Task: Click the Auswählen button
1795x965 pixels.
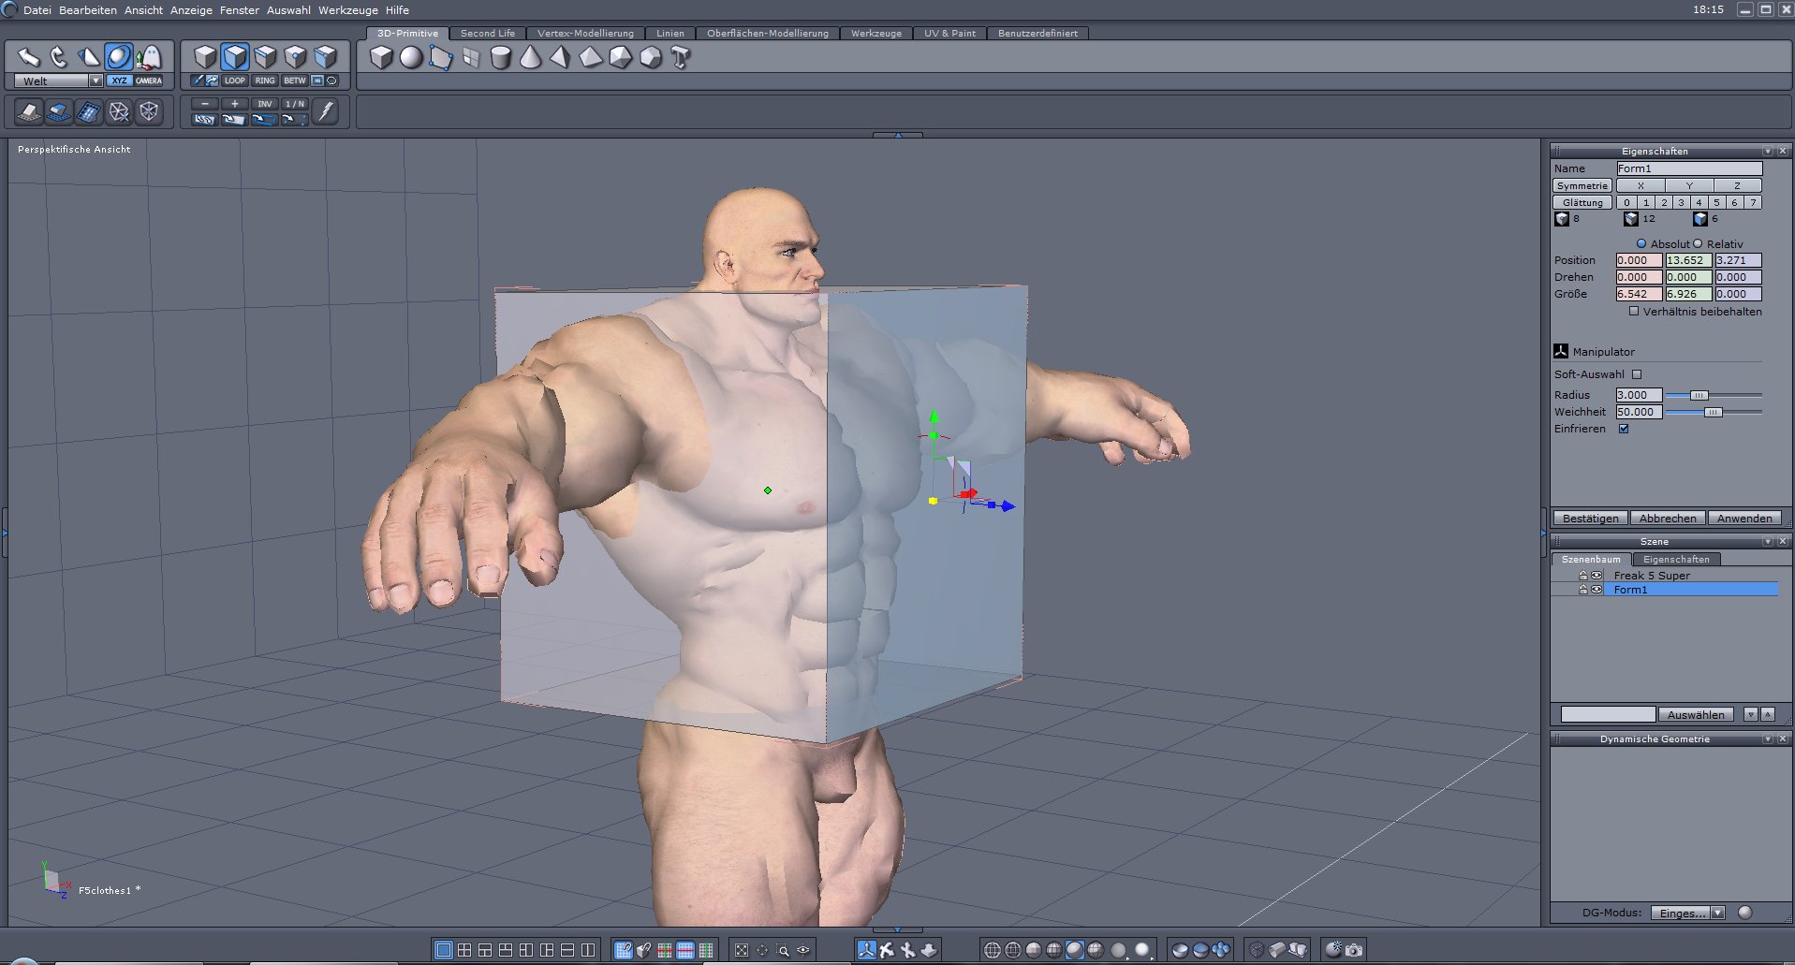Action: 1696,714
